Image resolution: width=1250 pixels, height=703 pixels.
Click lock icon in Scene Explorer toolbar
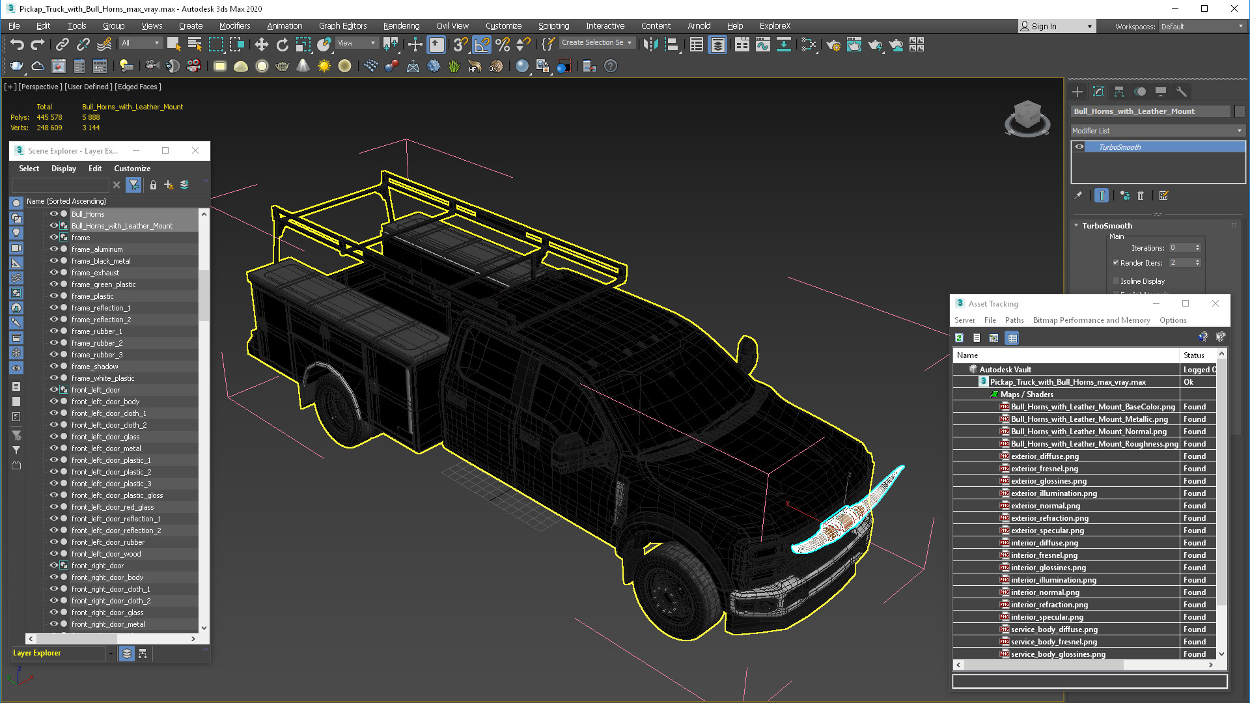(x=153, y=186)
